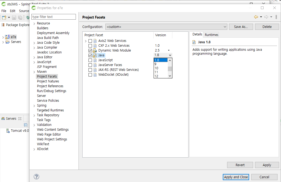Toggle the Java version combo arrow
This screenshot has width=281, height=182.
(x=170, y=55)
